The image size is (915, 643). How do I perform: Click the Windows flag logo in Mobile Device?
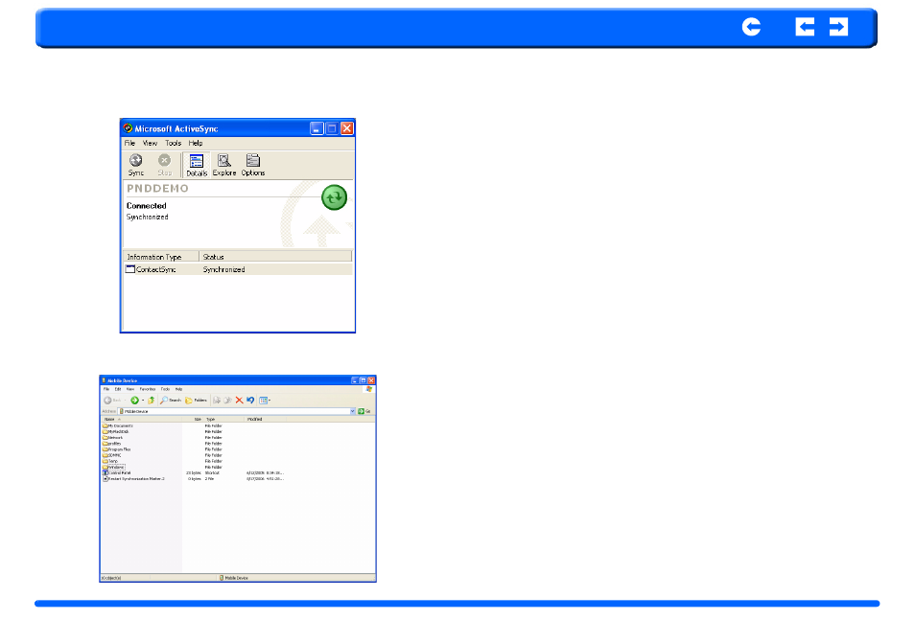coord(369,389)
